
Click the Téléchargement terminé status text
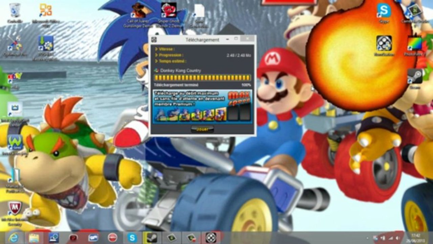[176, 85]
